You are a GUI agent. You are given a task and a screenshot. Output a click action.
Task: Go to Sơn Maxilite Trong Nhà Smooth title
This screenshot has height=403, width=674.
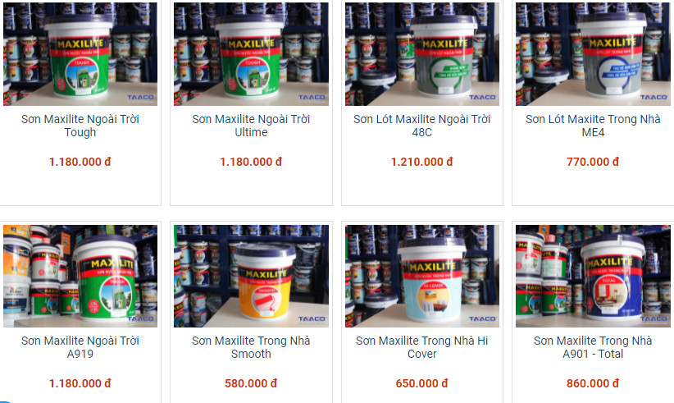tap(251, 347)
